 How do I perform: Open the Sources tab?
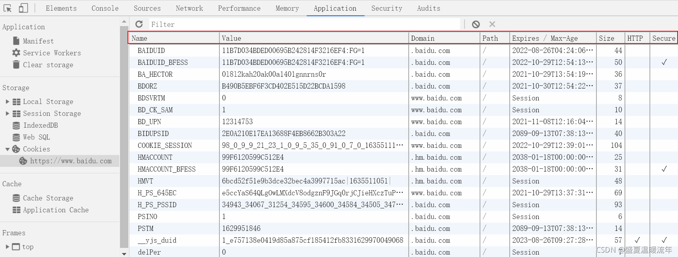pos(147,8)
